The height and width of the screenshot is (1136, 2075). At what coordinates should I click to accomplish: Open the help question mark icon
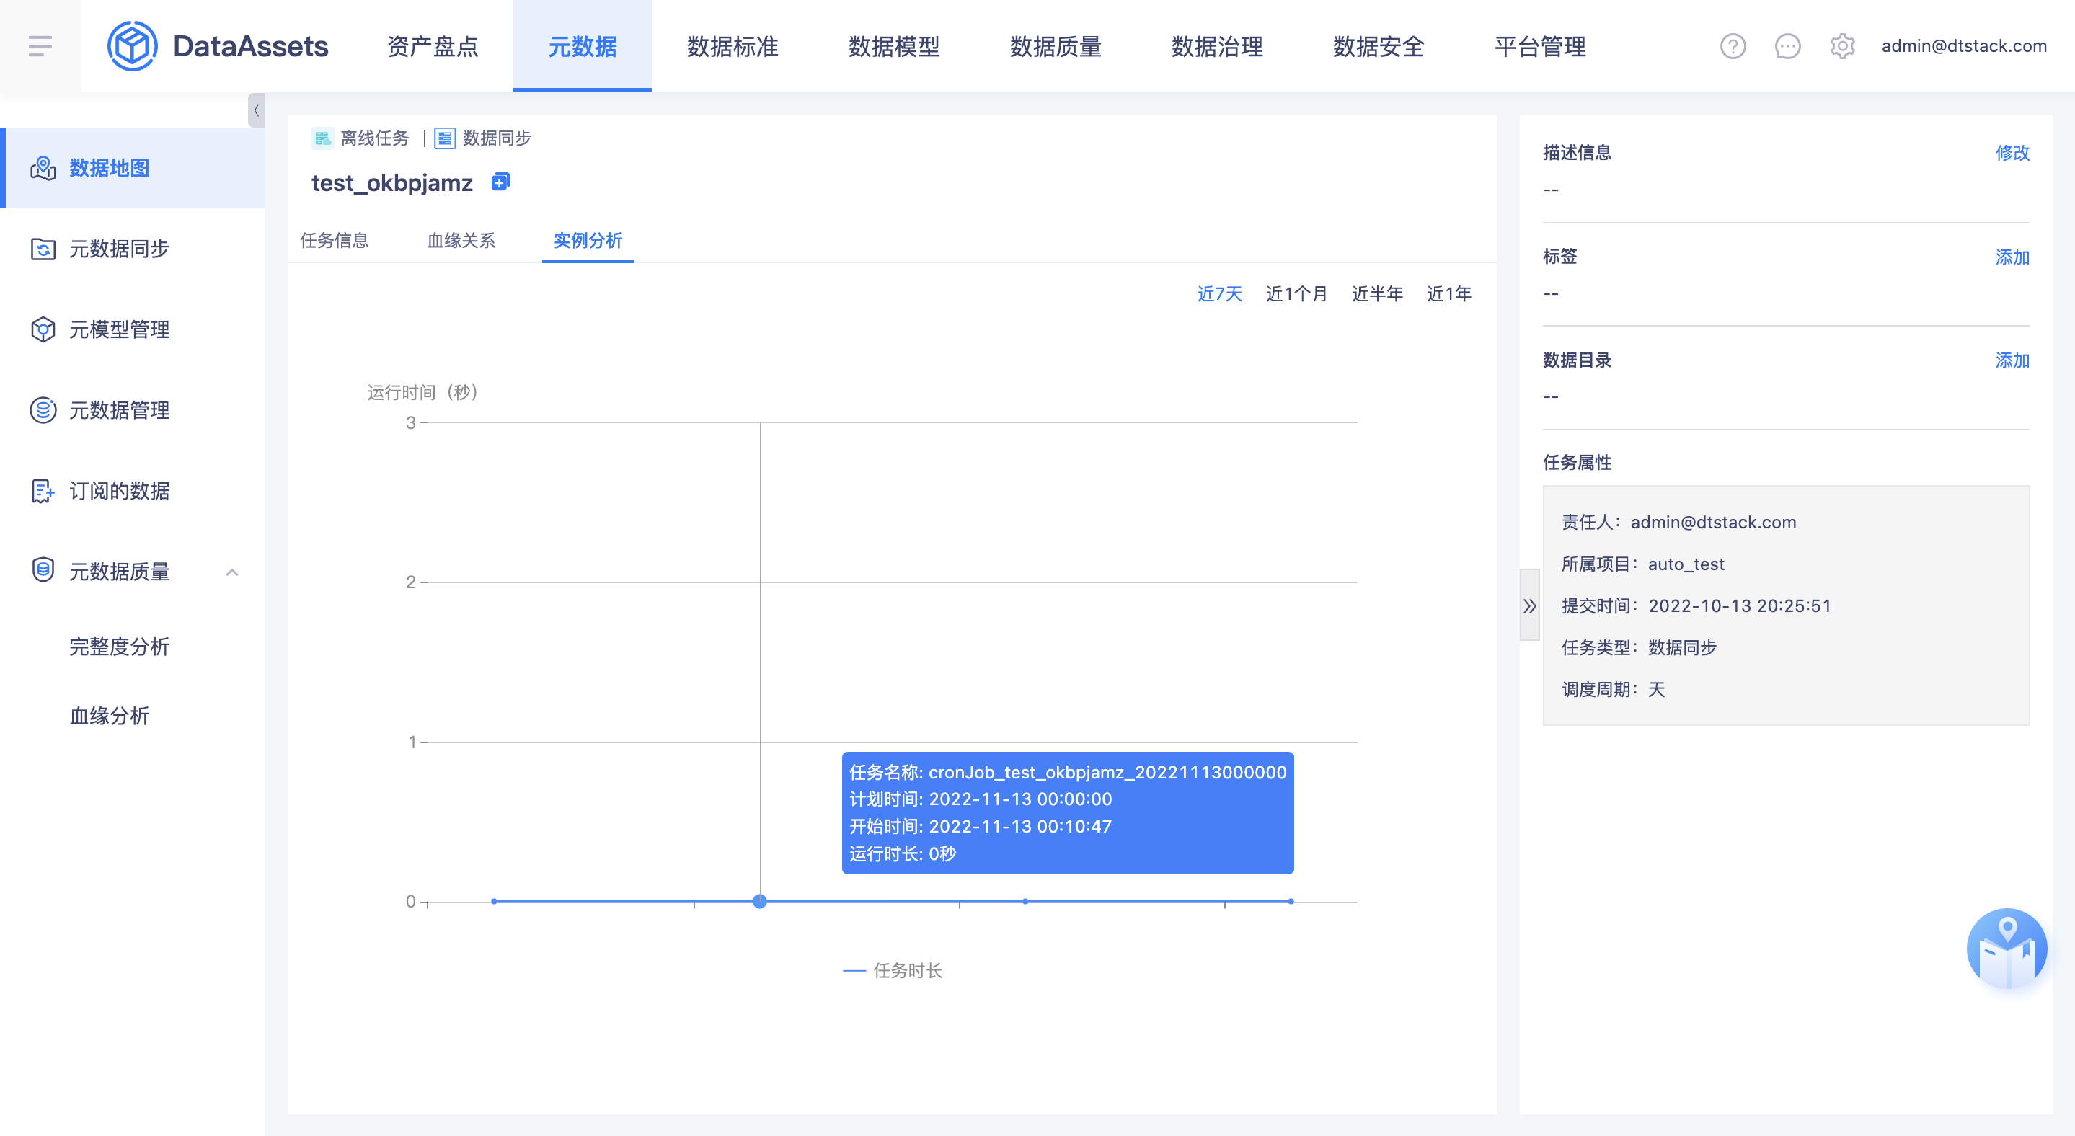[x=1733, y=46]
